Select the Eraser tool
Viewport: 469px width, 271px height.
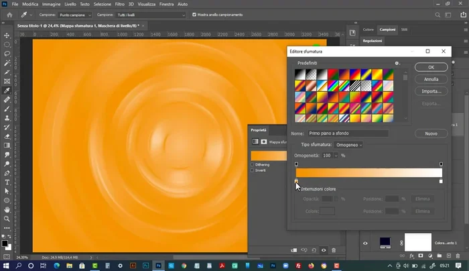7,135
